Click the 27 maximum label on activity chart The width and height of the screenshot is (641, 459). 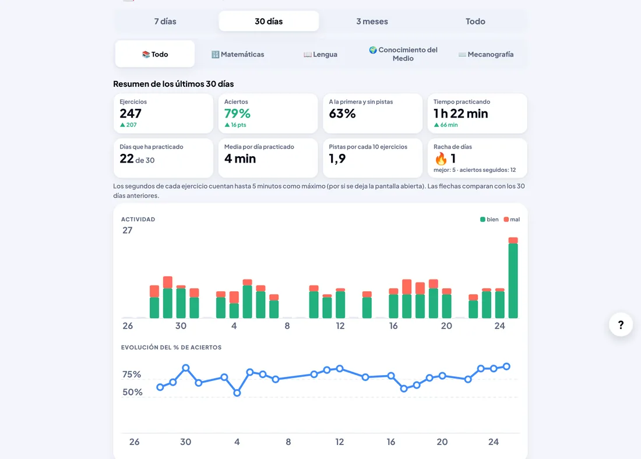point(128,231)
